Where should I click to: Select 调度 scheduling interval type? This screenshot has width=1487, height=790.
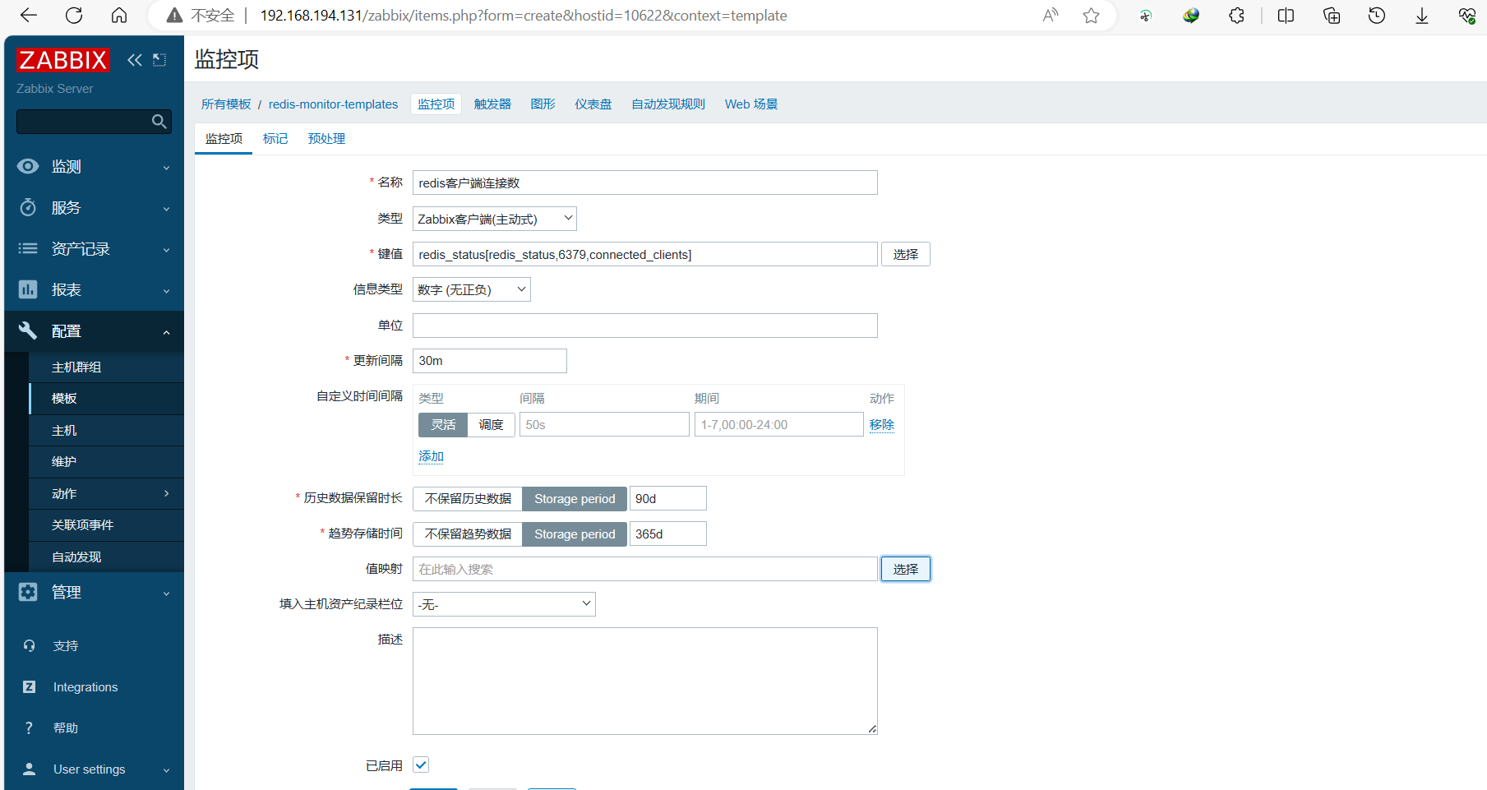click(492, 425)
